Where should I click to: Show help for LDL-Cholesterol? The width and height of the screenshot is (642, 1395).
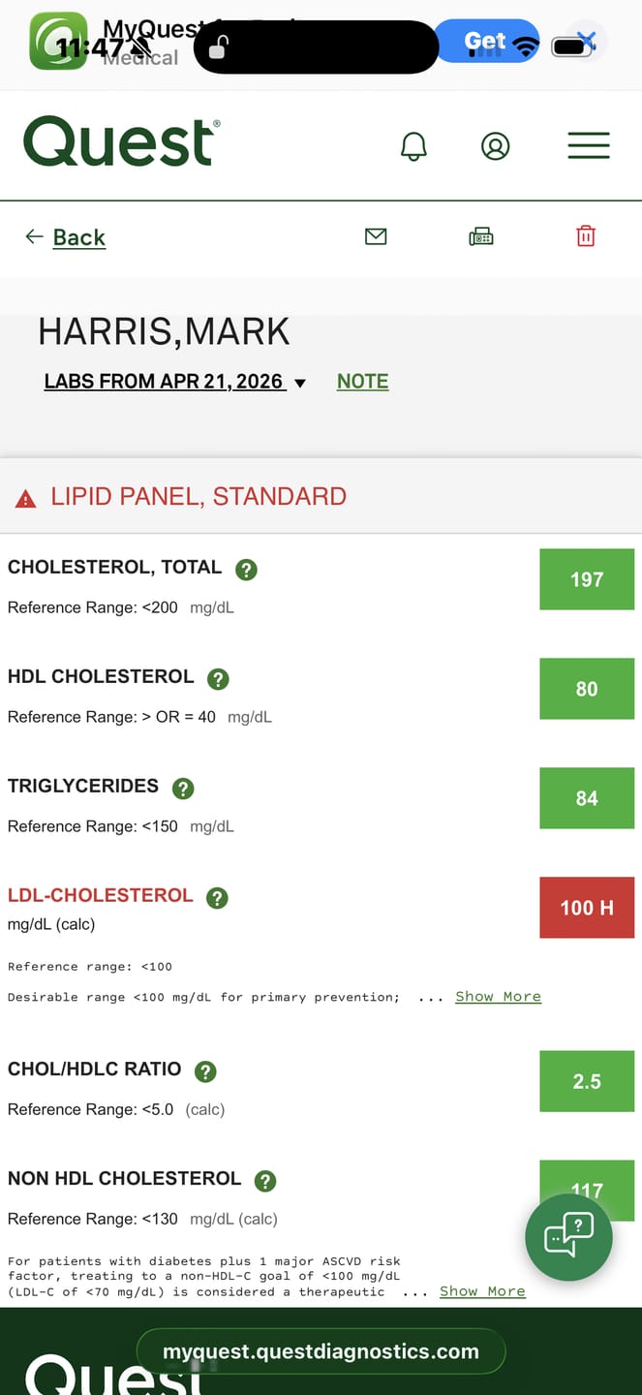click(x=218, y=898)
